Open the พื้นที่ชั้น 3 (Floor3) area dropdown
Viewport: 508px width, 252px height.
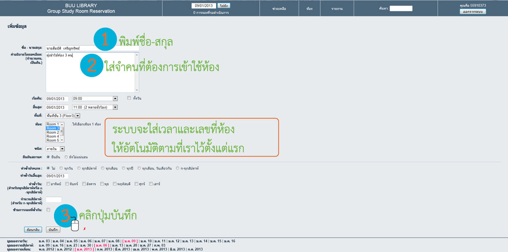[x=78, y=116]
